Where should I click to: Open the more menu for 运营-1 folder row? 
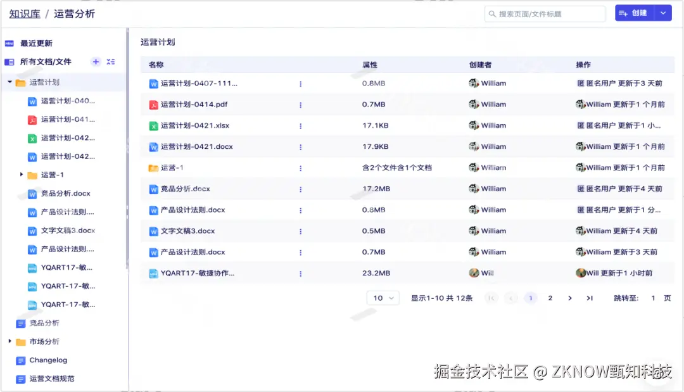[301, 168]
